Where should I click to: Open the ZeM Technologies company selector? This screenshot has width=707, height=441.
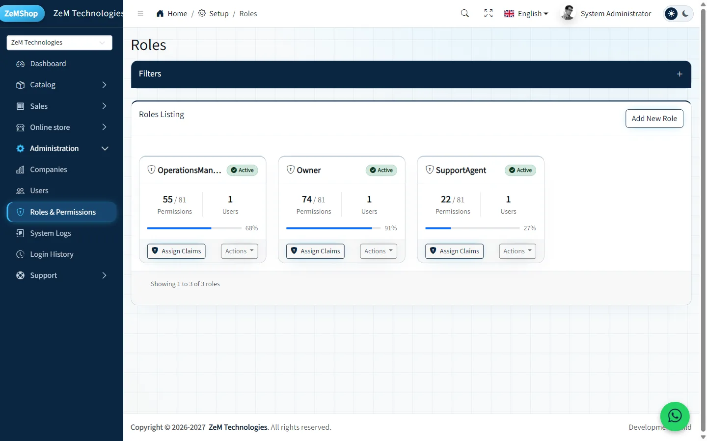pyautogui.click(x=59, y=43)
